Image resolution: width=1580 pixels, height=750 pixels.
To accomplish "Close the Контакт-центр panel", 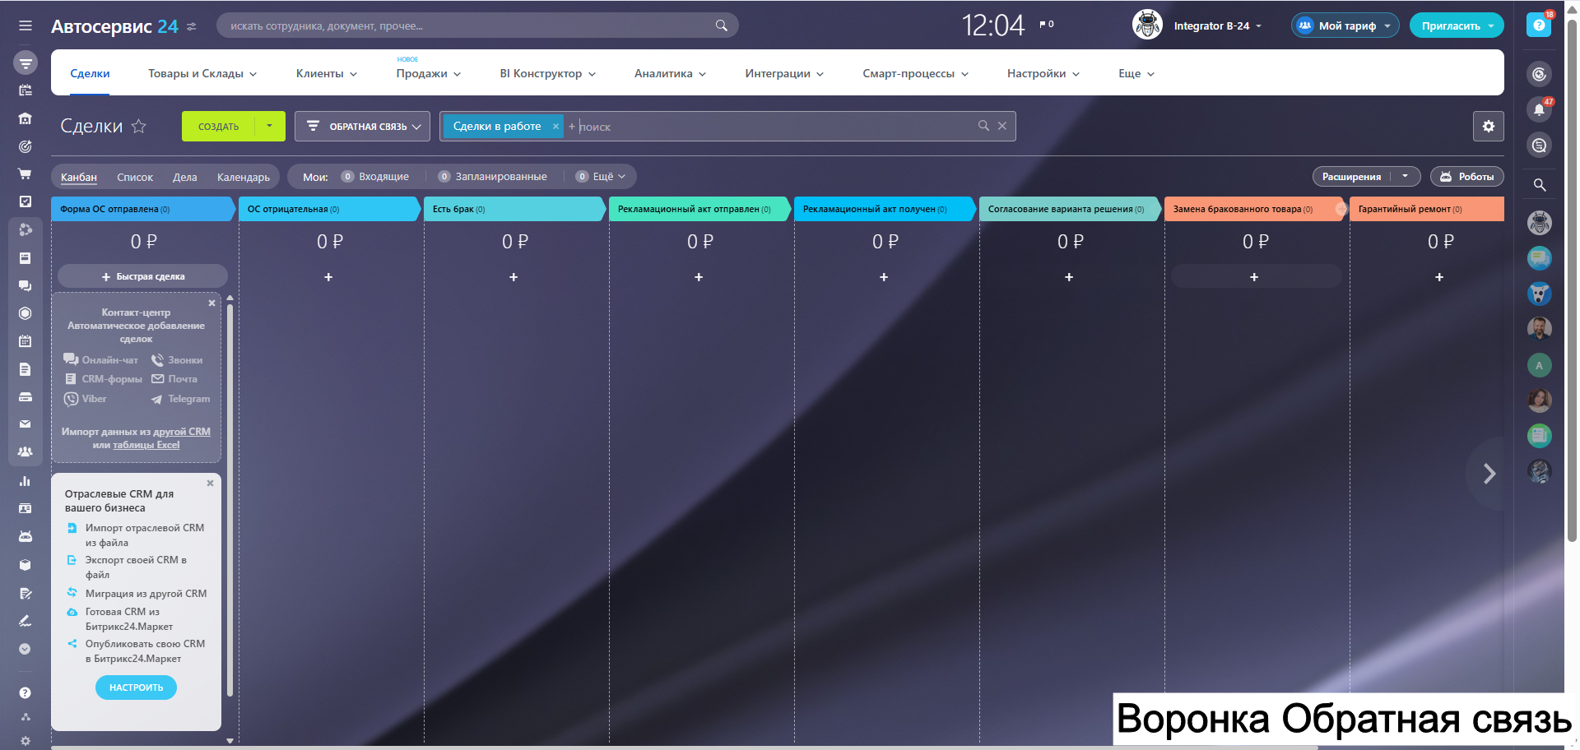I will click(x=211, y=303).
